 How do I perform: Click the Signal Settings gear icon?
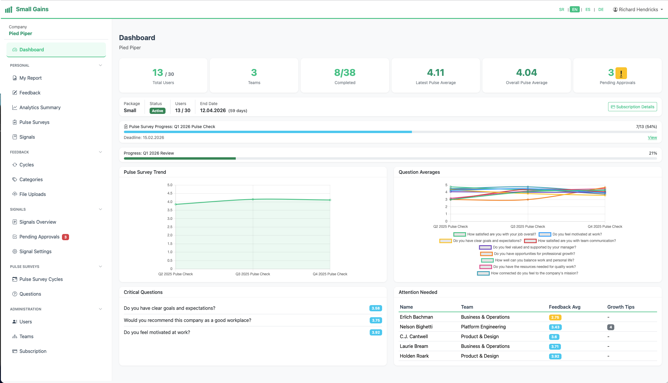point(15,251)
